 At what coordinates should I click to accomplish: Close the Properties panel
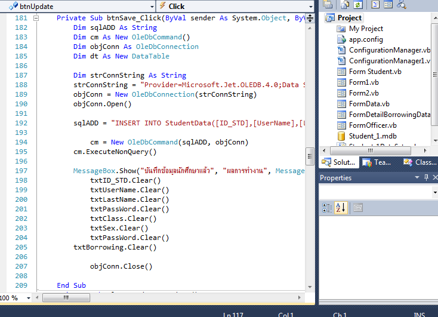435,177
